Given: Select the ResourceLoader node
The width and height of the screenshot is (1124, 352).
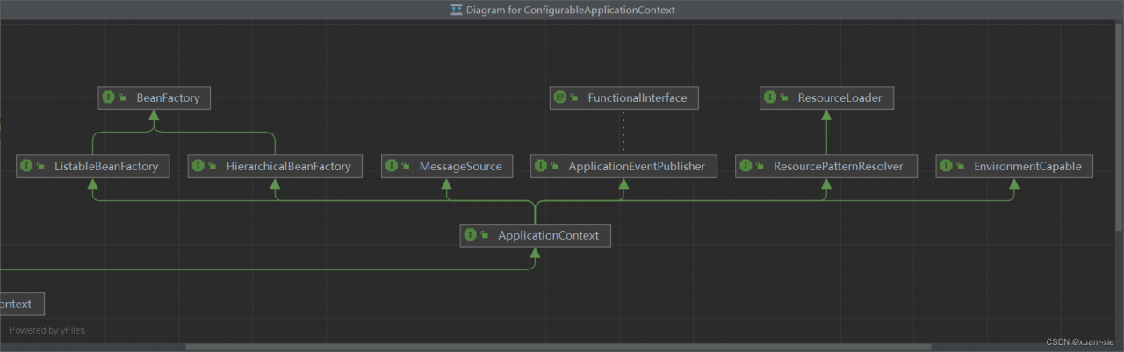Looking at the screenshot, I should (x=826, y=97).
